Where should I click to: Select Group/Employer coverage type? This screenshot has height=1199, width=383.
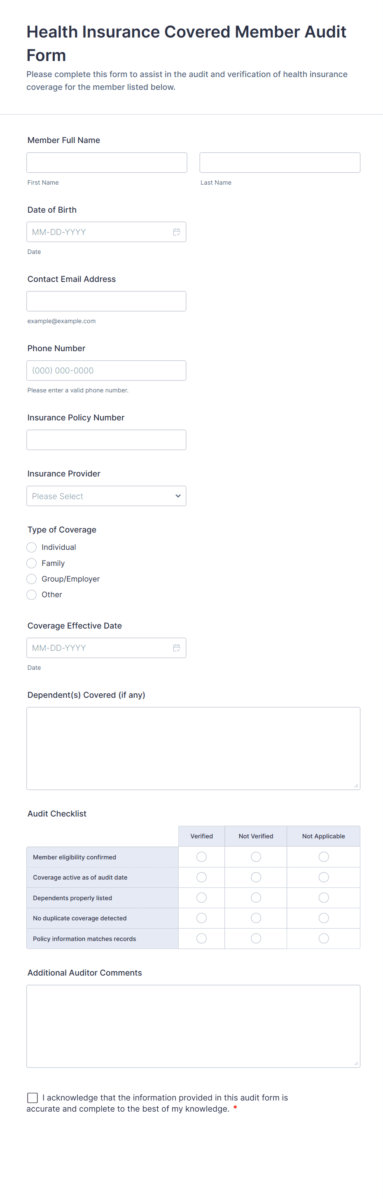click(x=32, y=579)
